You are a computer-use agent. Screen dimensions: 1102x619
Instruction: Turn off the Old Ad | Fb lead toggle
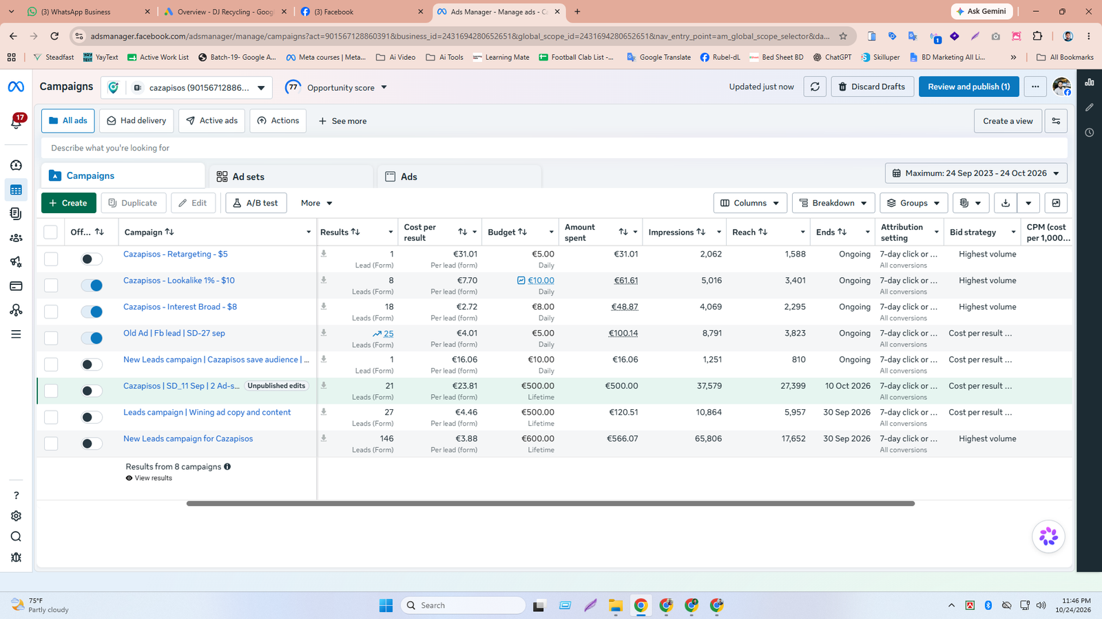(92, 338)
